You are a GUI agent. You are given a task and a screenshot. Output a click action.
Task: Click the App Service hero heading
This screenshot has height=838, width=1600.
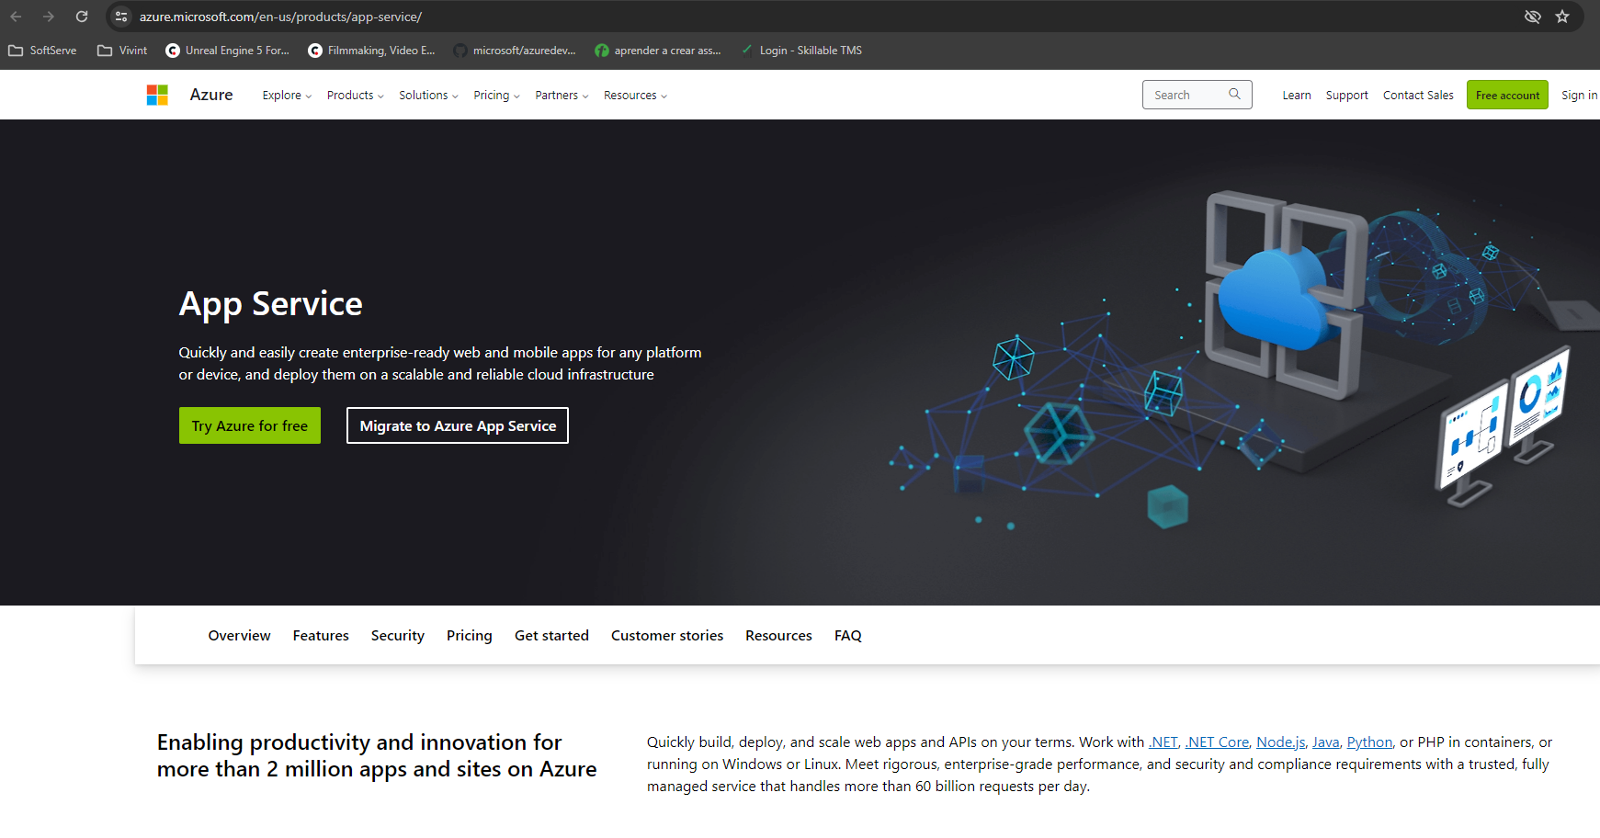click(x=271, y=304)
